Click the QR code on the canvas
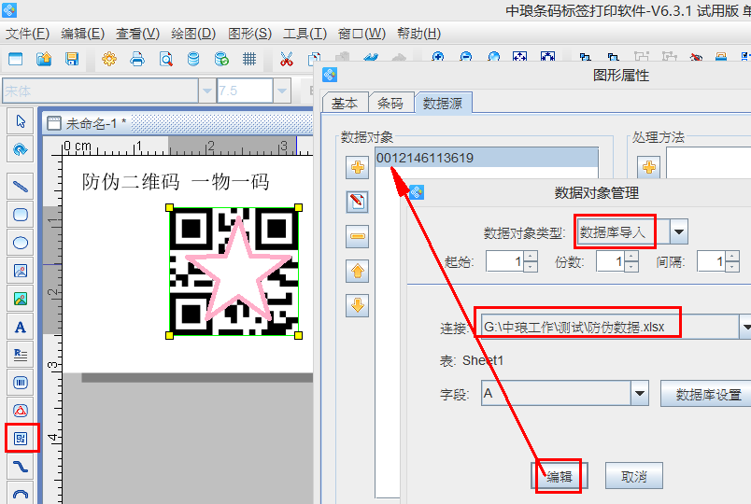 click(234, 272)
